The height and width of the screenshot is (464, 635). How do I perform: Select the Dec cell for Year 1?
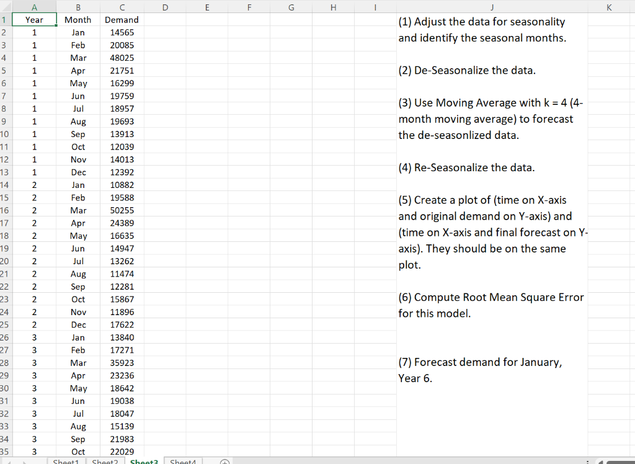click(78, 172)
